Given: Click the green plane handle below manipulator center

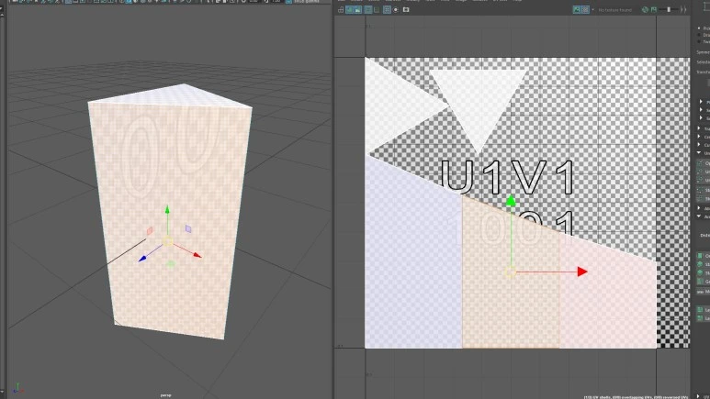Looking at the screenshot, I should click(x=170, y=263).
